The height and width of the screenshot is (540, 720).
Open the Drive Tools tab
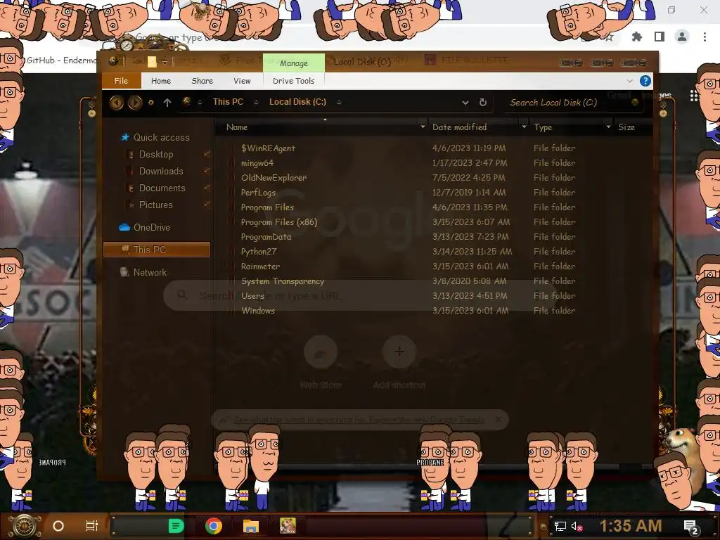click(293, 81)
